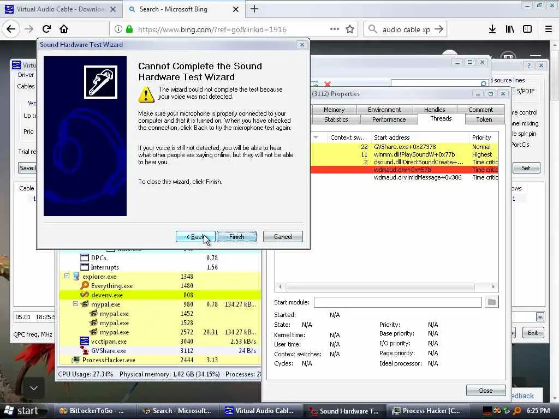The image size is (559, 419).
Task: Open the browser hamburger menu
Action: point(549,29)
